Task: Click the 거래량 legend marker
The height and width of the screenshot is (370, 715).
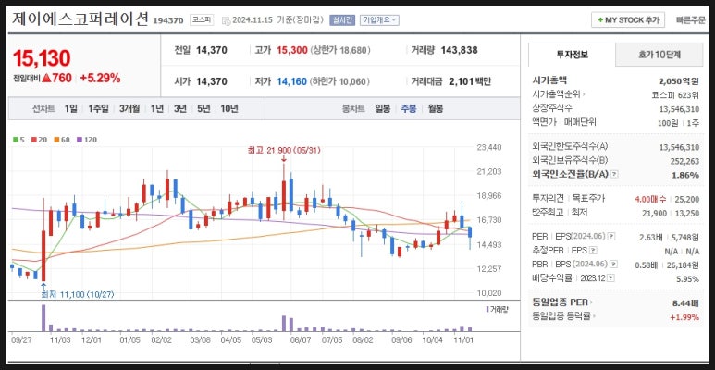Action: tap(487, 309)
